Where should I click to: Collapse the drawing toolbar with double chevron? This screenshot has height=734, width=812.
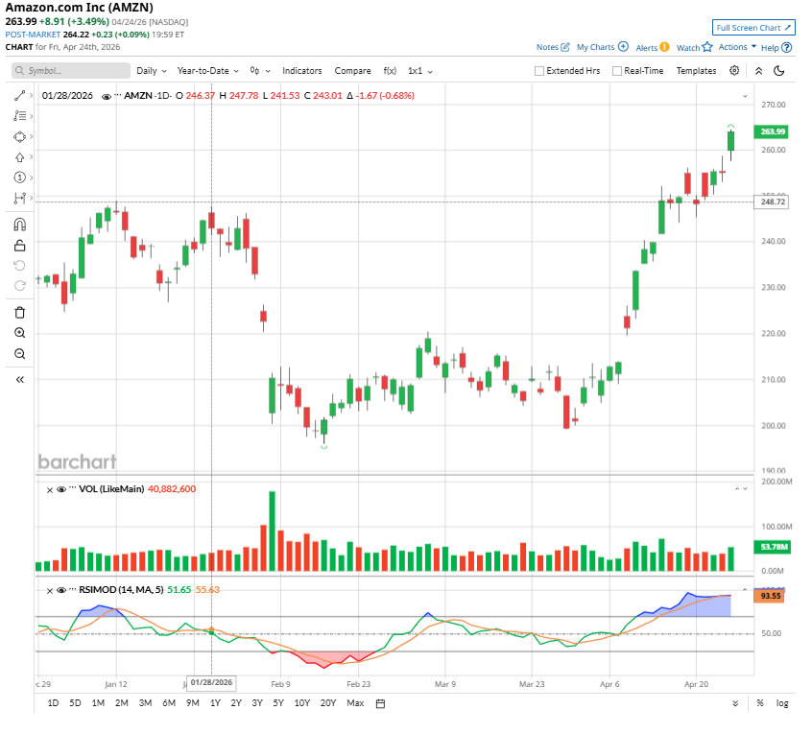[x=20, y=380]
